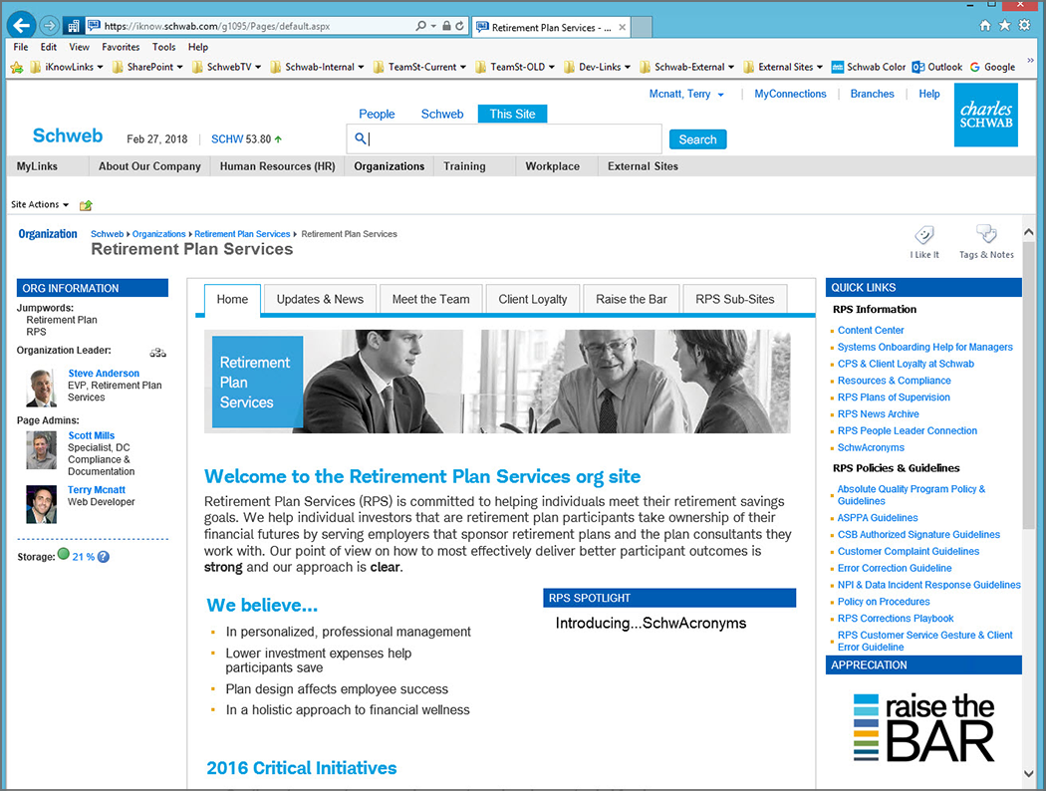Open the Tools menu
The width and height of the screenshot is (1046, 791).
click(164, 47)
